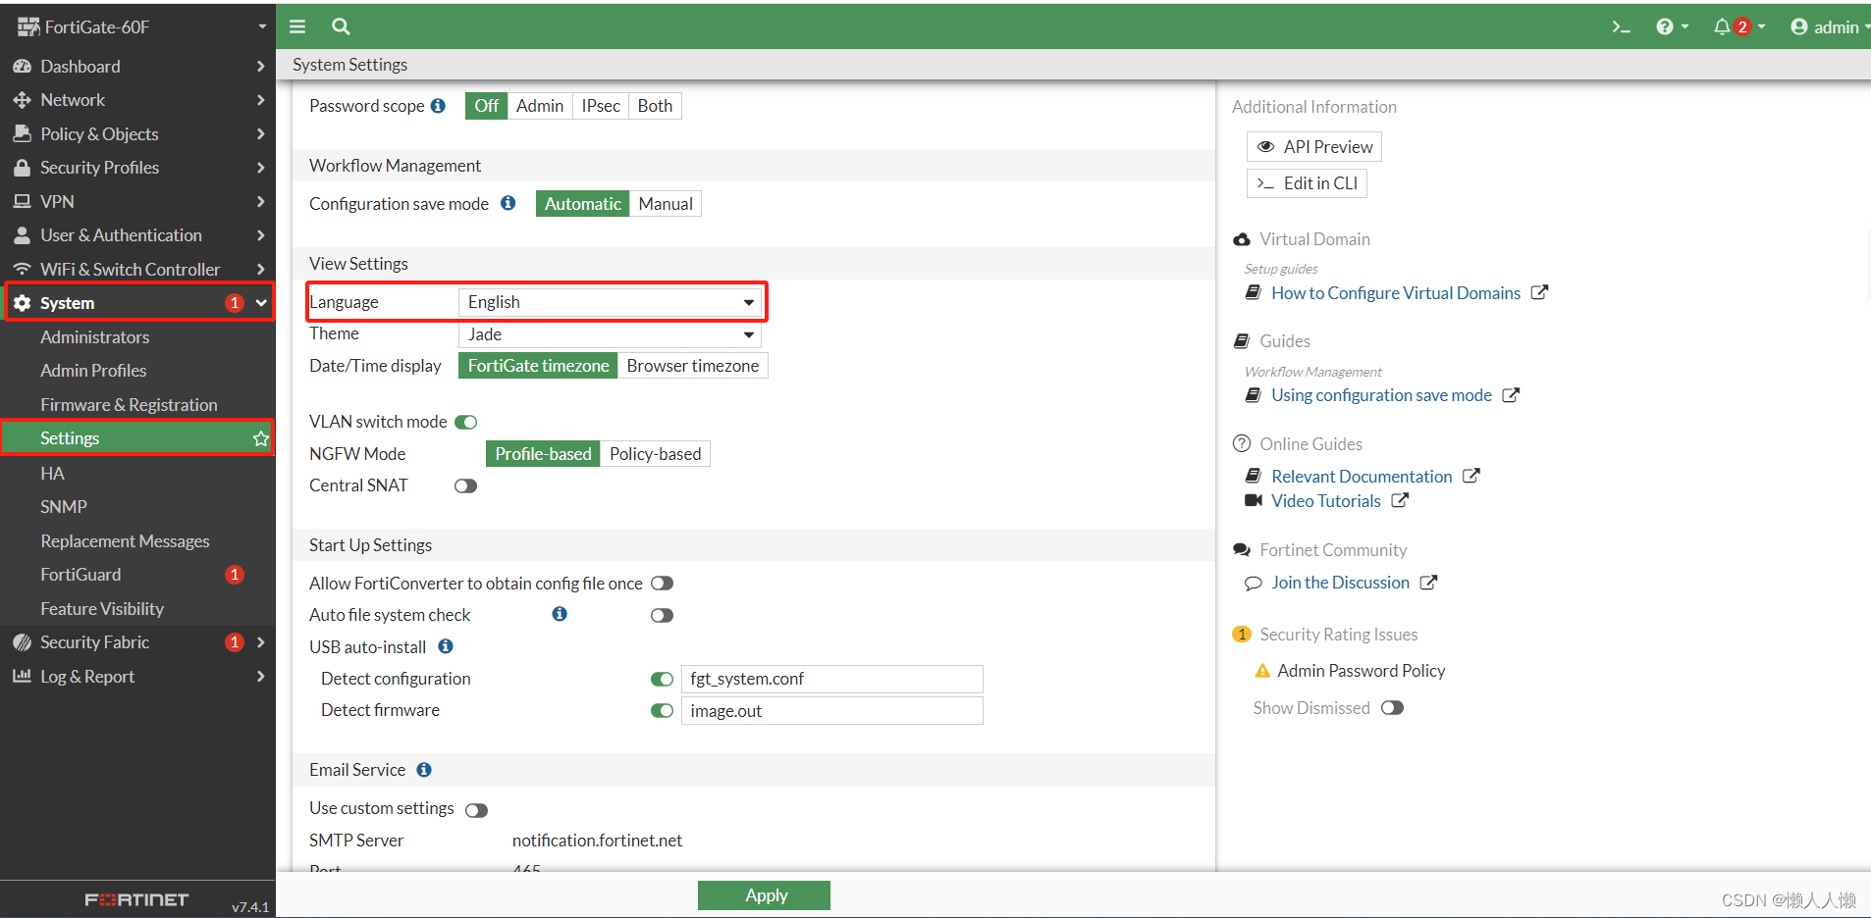Click the Email Service info icon
Viewport: 1871px width, 918px height.
click(x=424, y=770)
